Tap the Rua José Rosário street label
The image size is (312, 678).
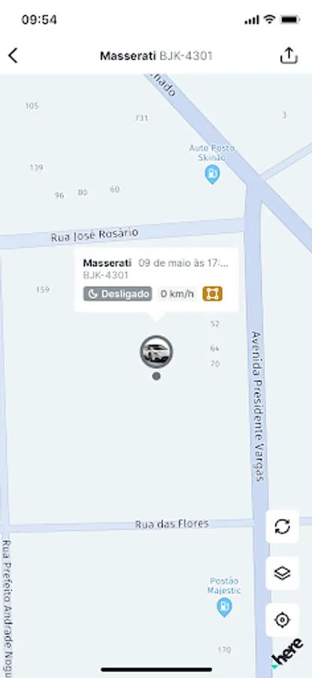click(x=95, y=235)
